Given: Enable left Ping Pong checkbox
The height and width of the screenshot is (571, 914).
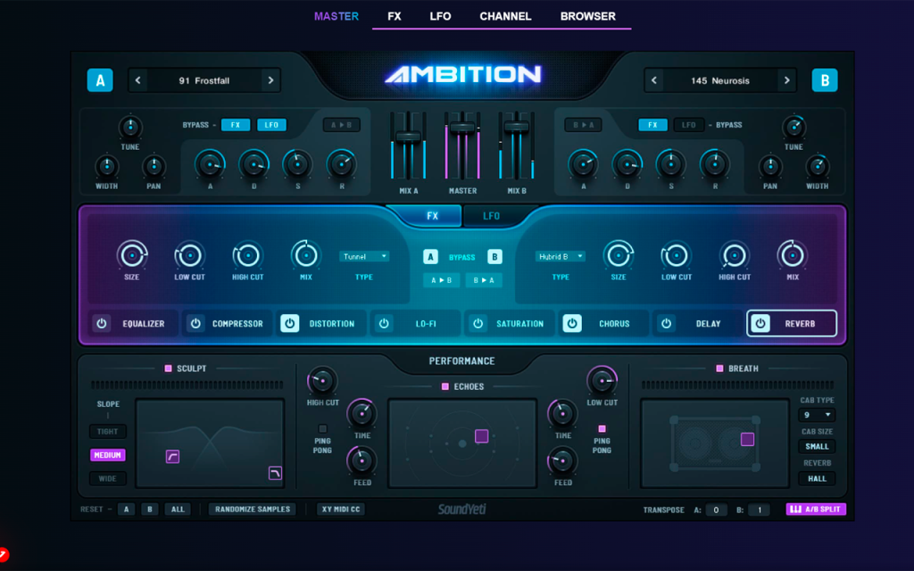Looking at the screenshot, I should point(322,429).
